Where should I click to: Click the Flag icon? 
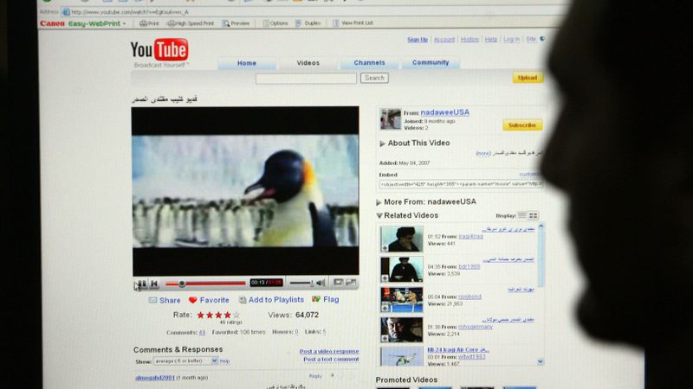pos(316,299)
